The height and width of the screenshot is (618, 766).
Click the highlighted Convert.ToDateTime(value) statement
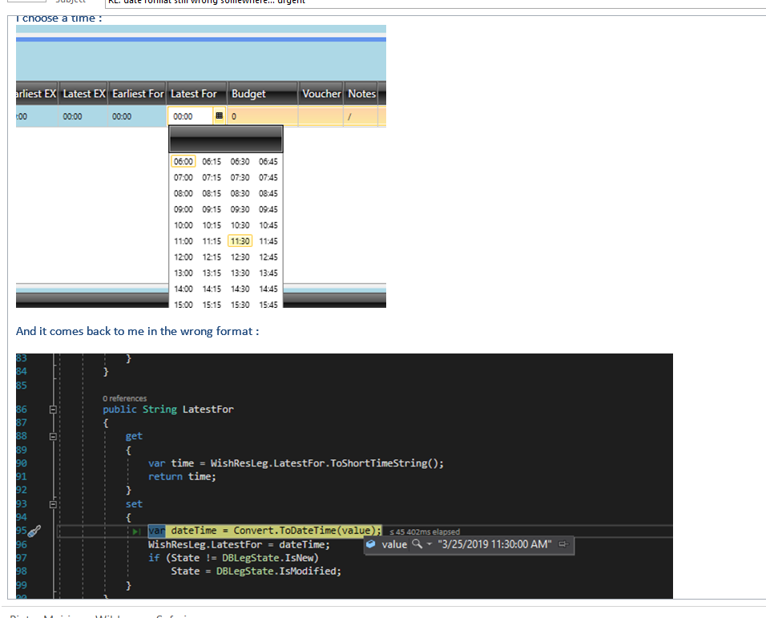264,531
